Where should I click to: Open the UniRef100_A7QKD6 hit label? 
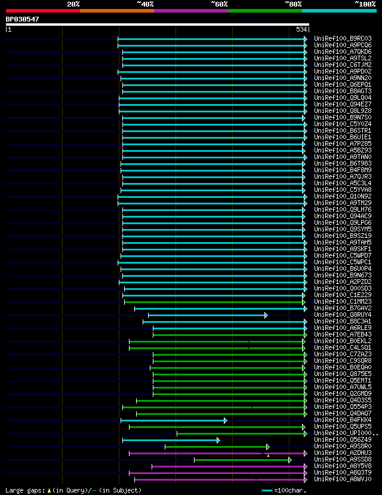click(x=343, y=51)
